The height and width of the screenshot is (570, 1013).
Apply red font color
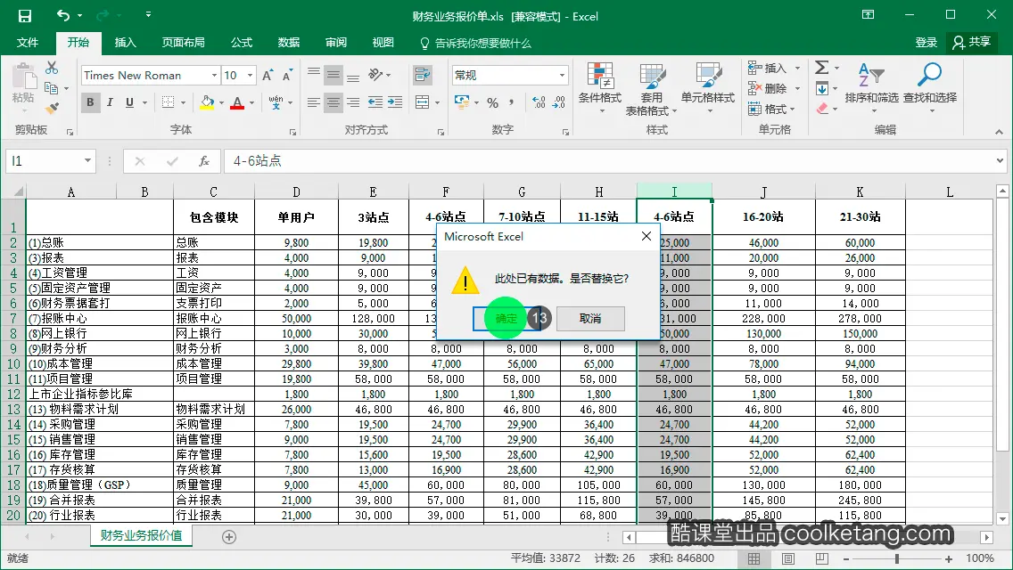pos(238,102)
